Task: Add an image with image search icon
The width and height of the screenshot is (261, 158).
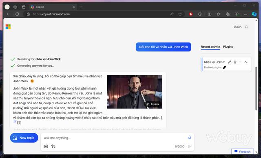Action: click(53, 146)
